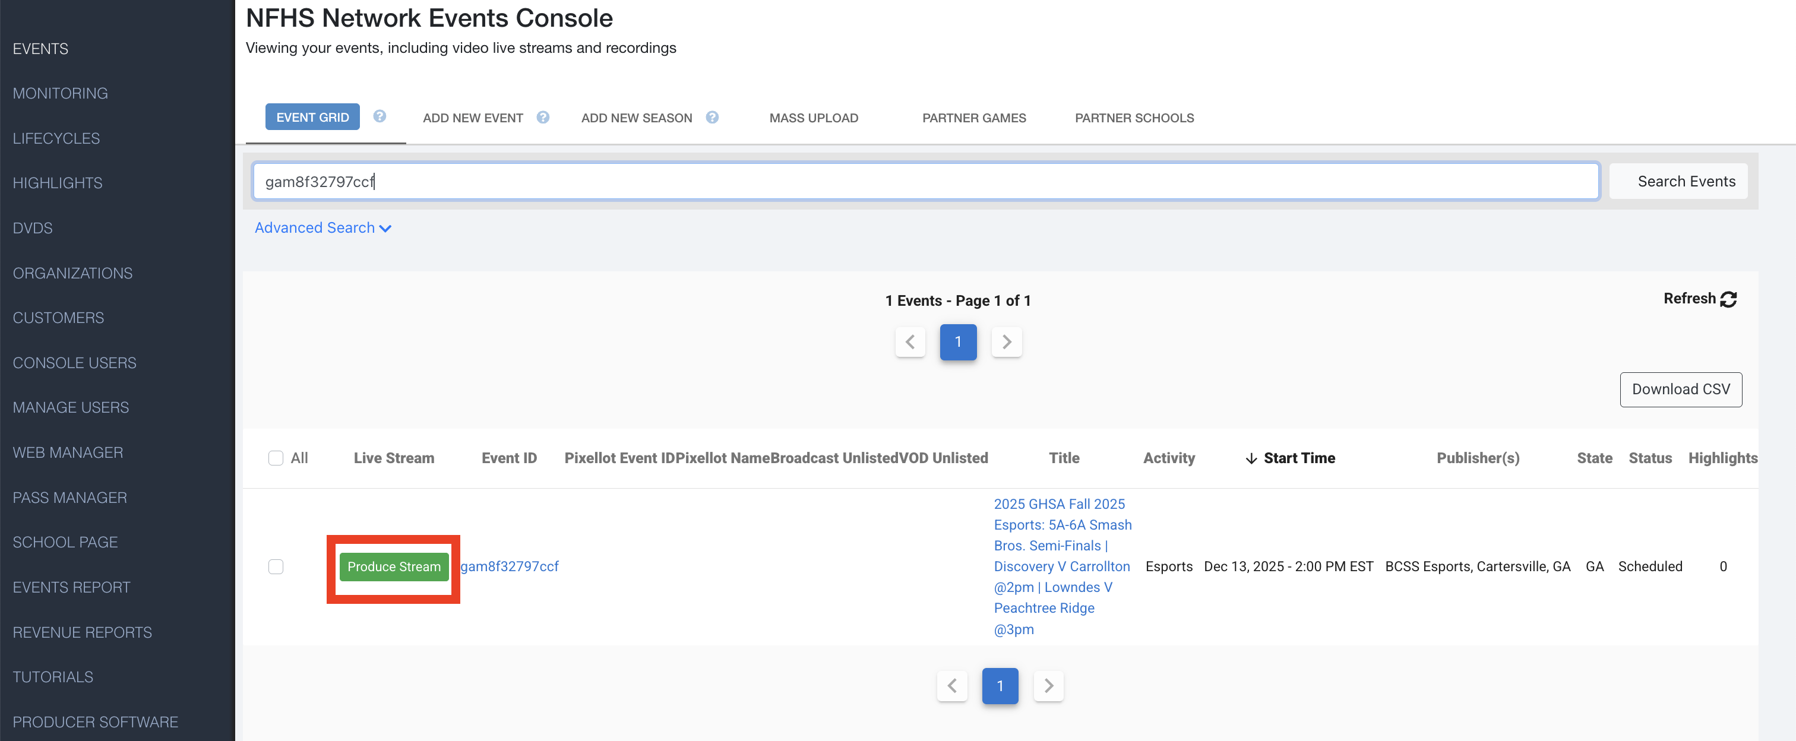Image resolution: width=1796 pixels, height=741 pixels.
Task: Open Highlights in the sidebar
Action: [57, 183]
